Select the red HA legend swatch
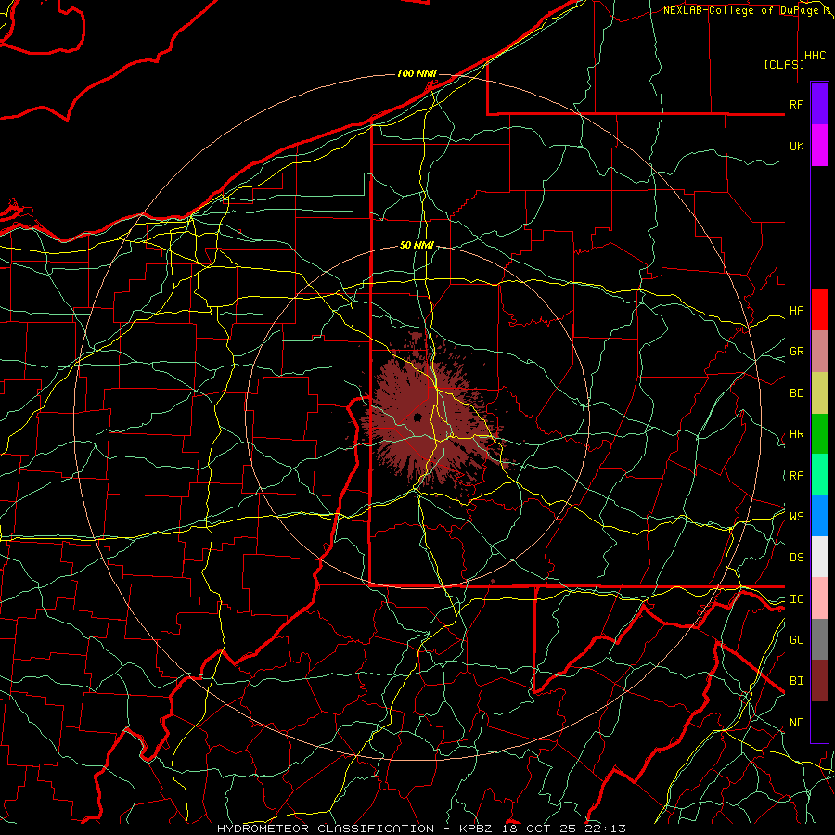 pos(819,310)
